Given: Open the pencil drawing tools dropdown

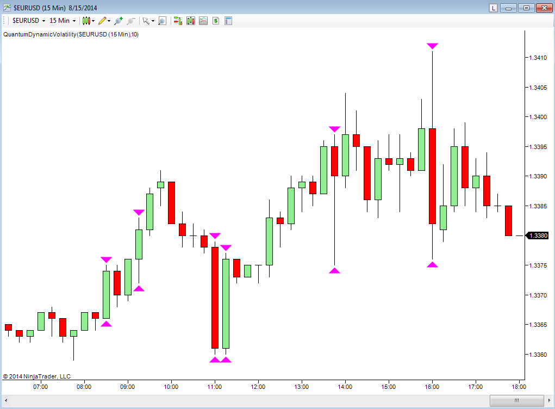Looking at the screenshot, I should point(104,21).
